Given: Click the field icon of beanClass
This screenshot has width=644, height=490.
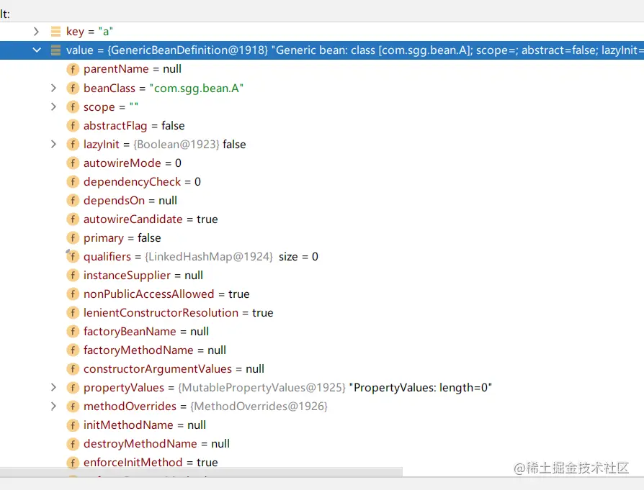Looking at the screenshot, I should 73,88.
